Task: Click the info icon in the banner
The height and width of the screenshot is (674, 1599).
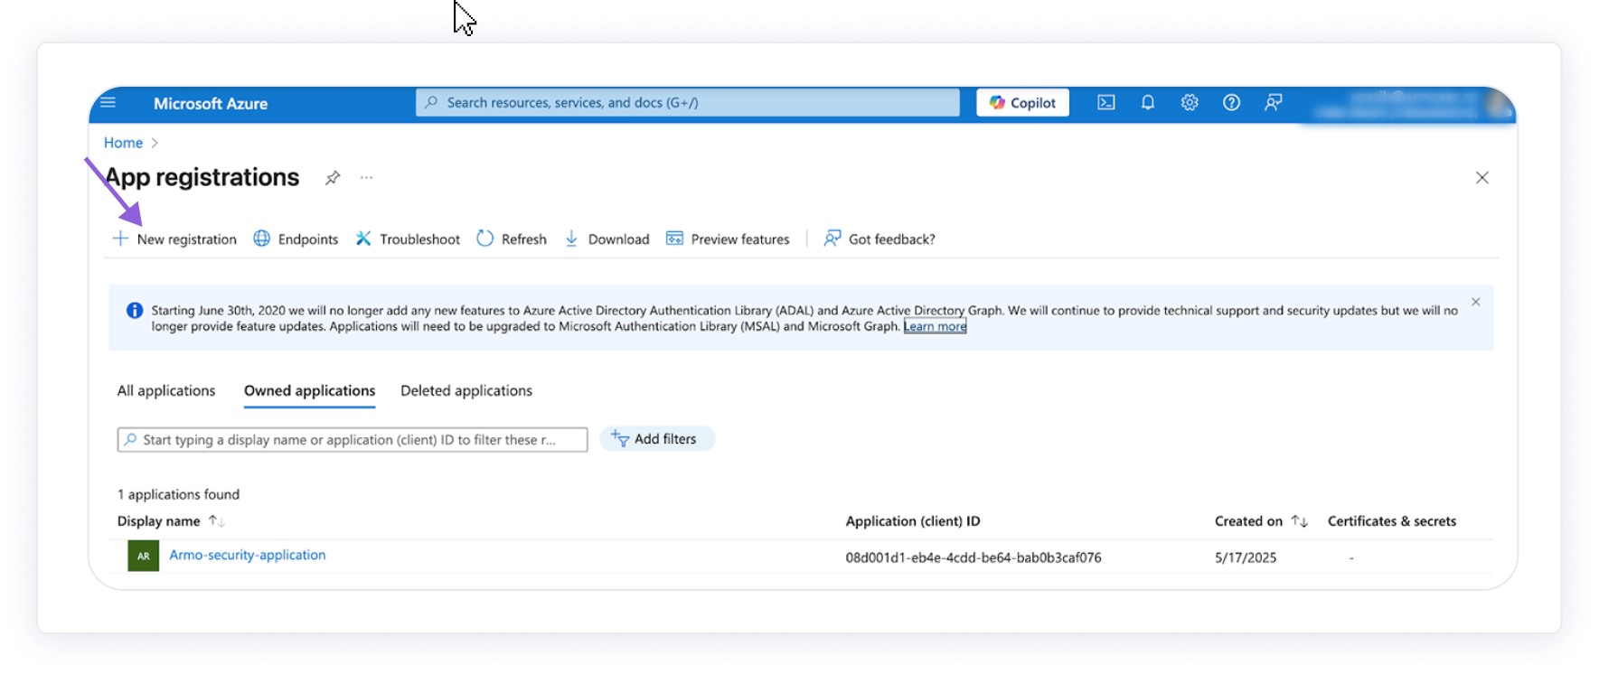Action: tap(135, 311)
